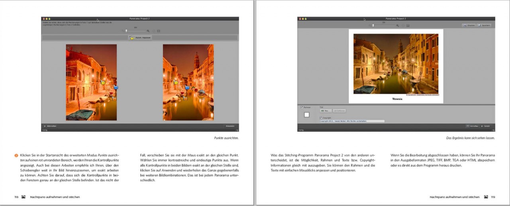Open the white frame color swatch
Screen dimensions: 510x206
click(307, 115)
